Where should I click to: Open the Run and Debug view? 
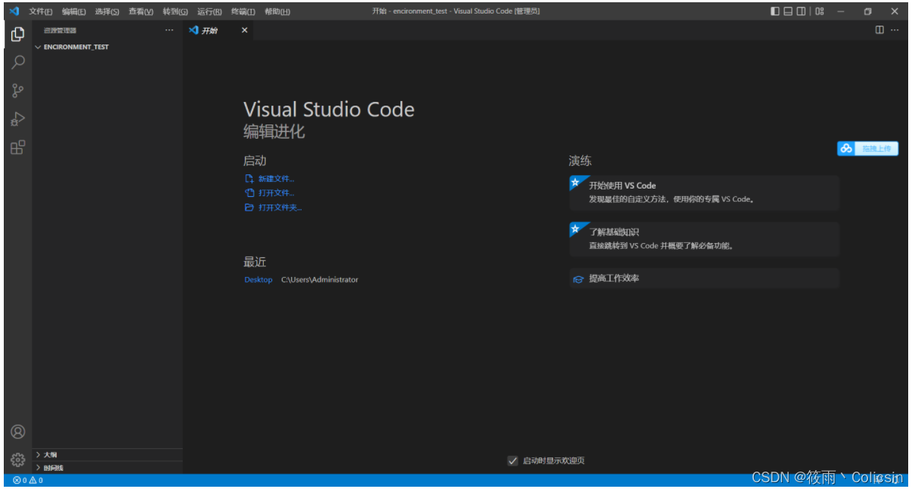(x=17, y=119)
